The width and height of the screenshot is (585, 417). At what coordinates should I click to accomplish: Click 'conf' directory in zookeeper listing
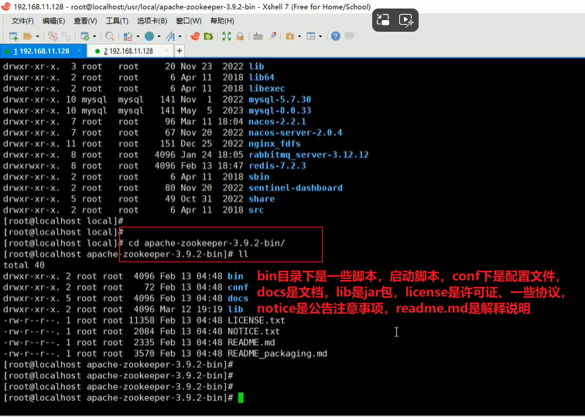coord(238,288)
